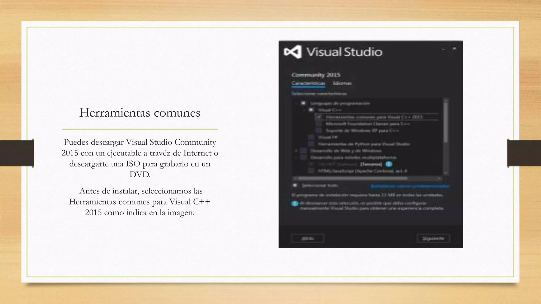This screenshot has width=541, height=304.
Task: Check Microsoft Foundation Classes para C++
Action: (x=319, y=124)
